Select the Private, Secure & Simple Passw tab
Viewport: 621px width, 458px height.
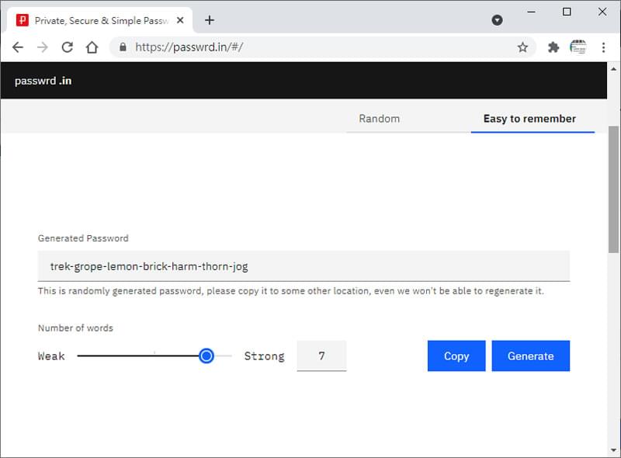100,20
